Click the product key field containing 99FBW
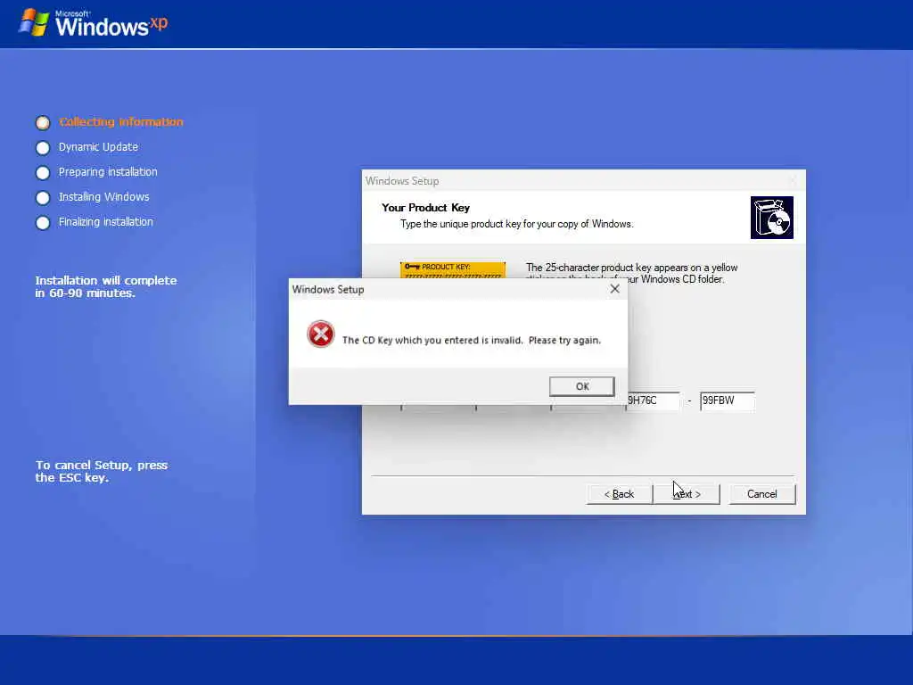Viewport: 913px width, 685px height. click(x=728, y=400)
